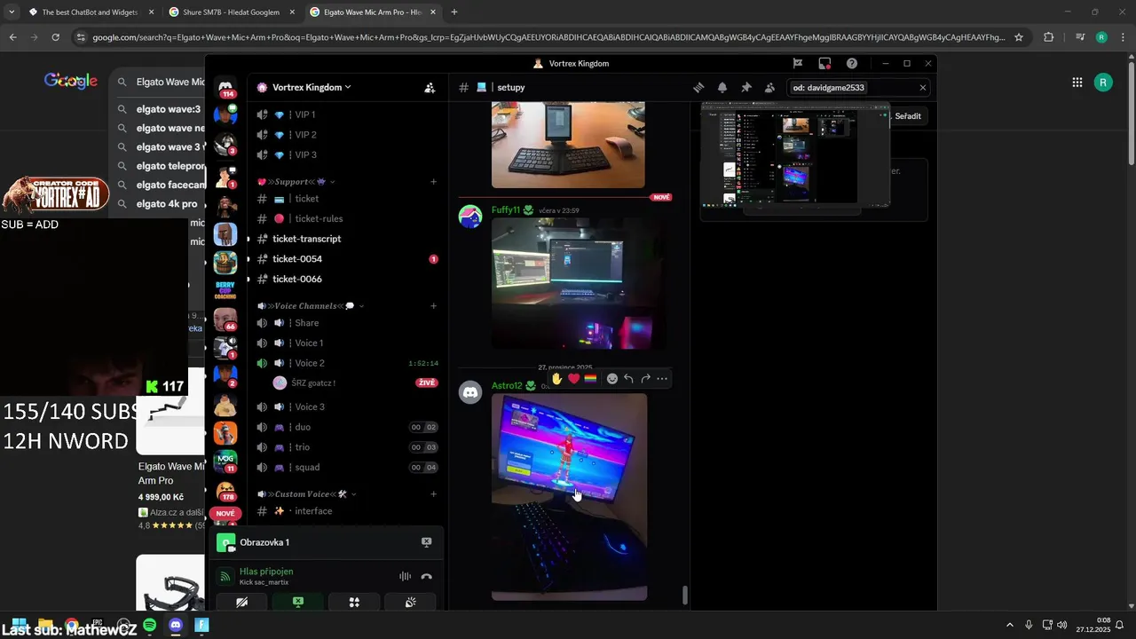Open the threads icon in channel header
Image resolution: width=1136 pixels, height=639 pixels.
click(698, 88)
